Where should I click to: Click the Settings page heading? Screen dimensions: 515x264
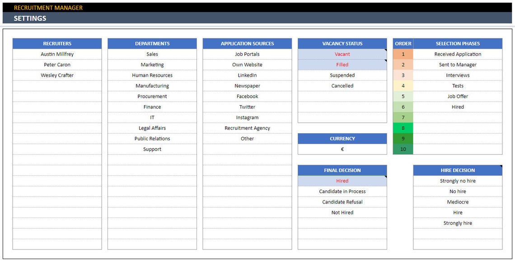30,19
